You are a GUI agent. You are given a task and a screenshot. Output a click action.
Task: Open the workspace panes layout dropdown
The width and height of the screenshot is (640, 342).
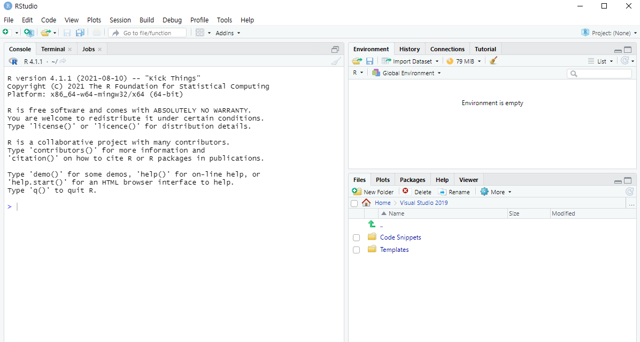(203, 33)
